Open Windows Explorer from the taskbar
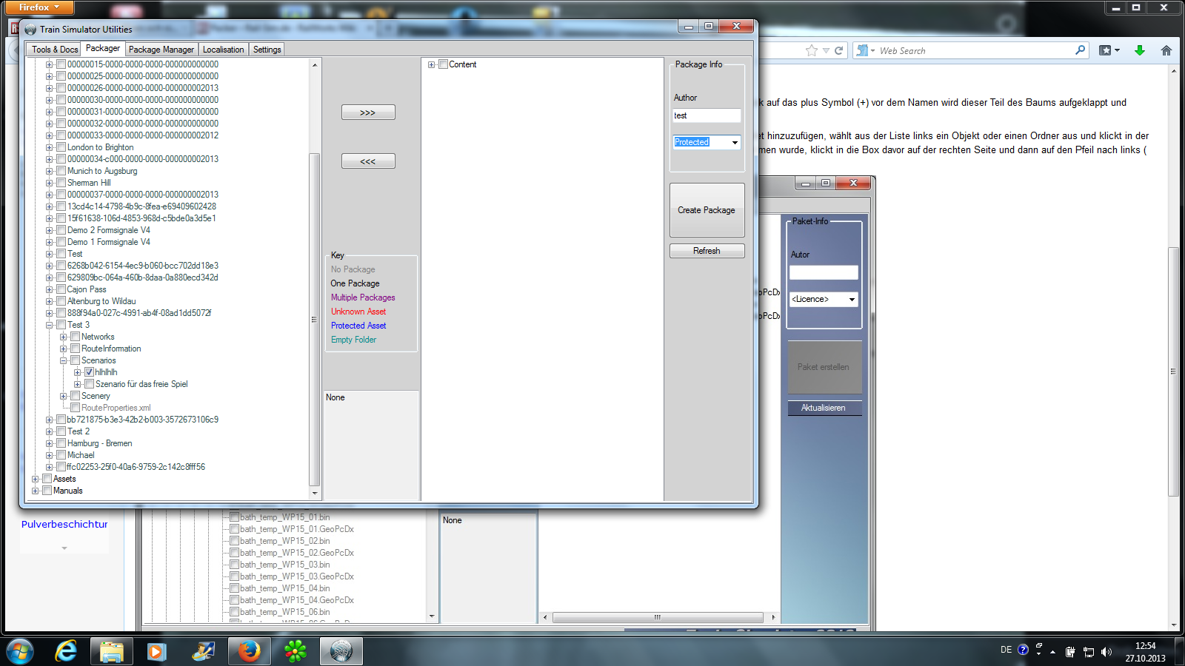 tap(112, 651)
